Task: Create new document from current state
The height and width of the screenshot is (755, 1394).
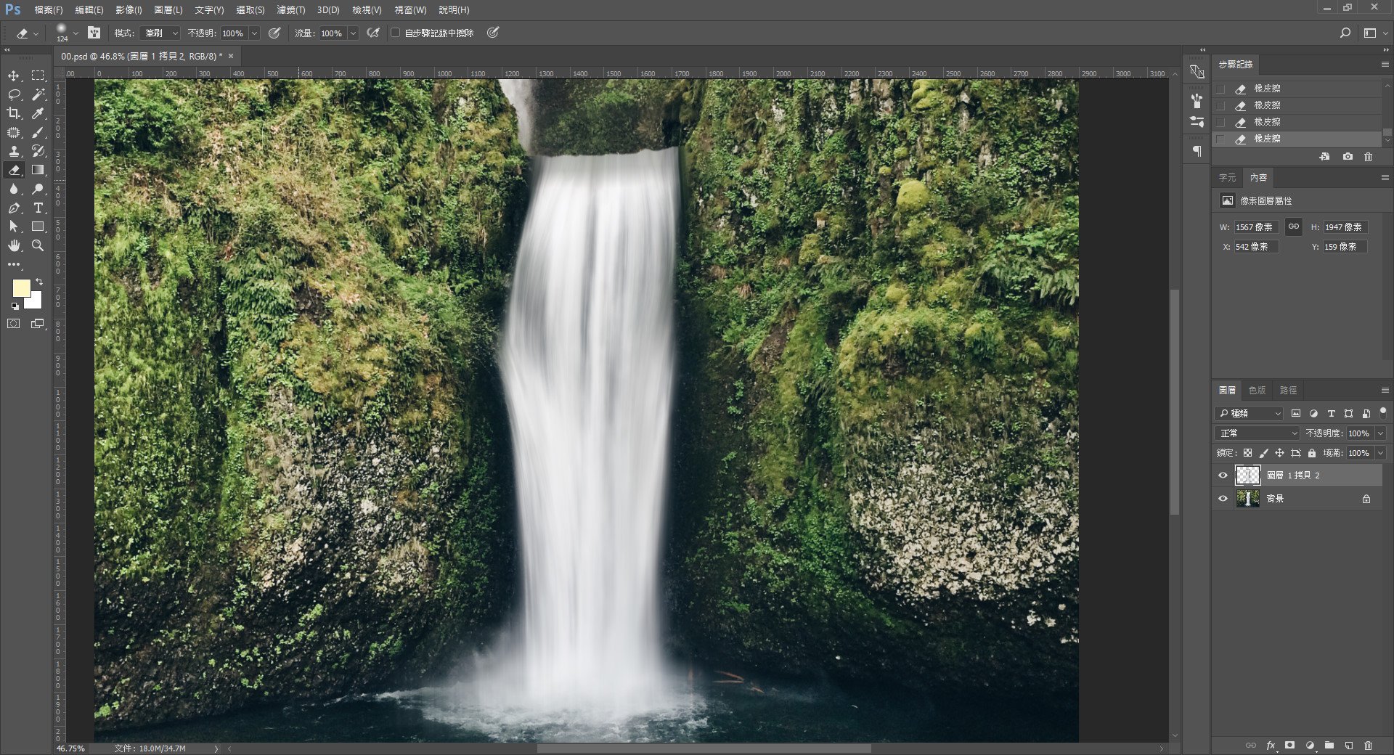Action: 1325,156
